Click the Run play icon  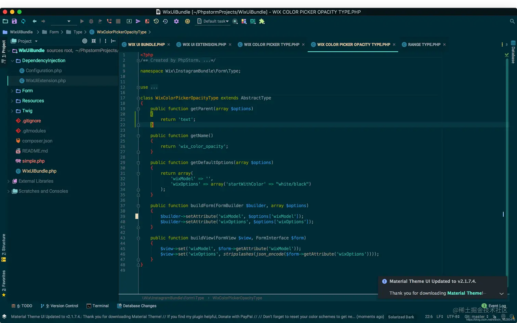tap(82, 21)
